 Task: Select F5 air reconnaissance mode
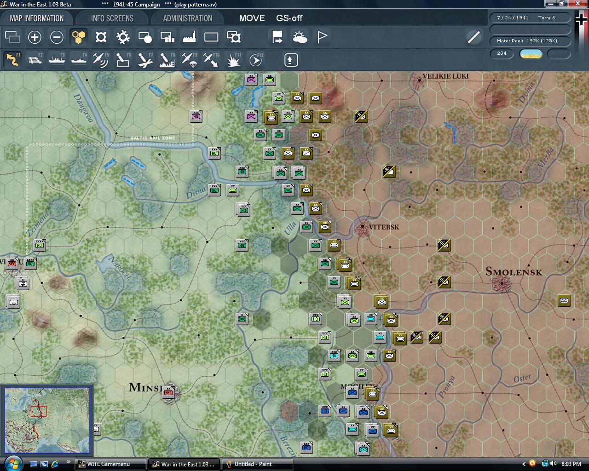[101, 60]
